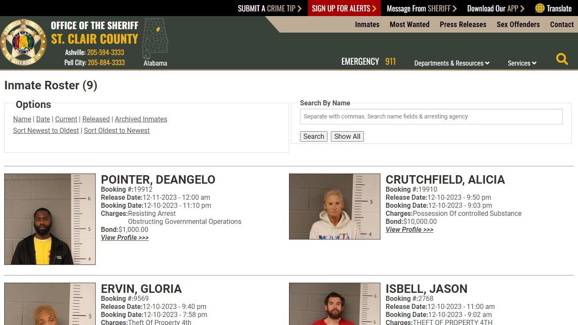Sort roster by Name
Screen dimensions: 578x325
(x=22, y=119)
